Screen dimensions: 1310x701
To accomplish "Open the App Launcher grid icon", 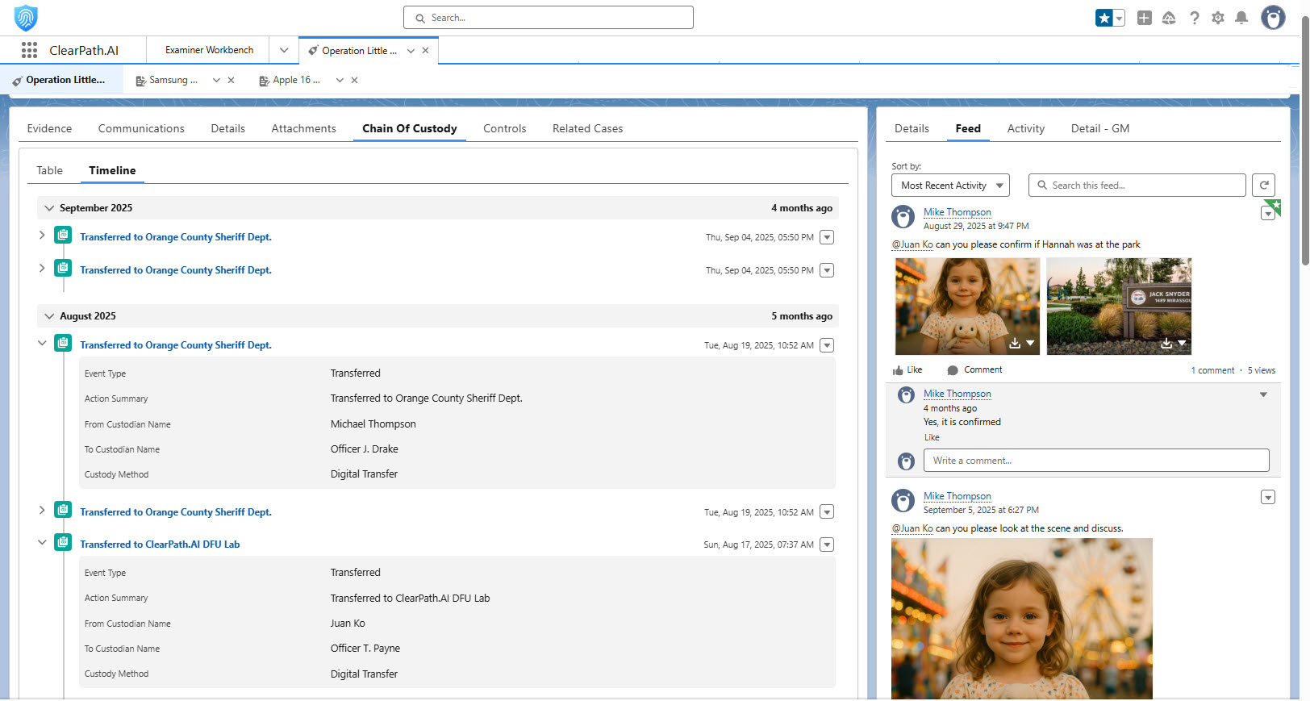I will click(29, 50).
